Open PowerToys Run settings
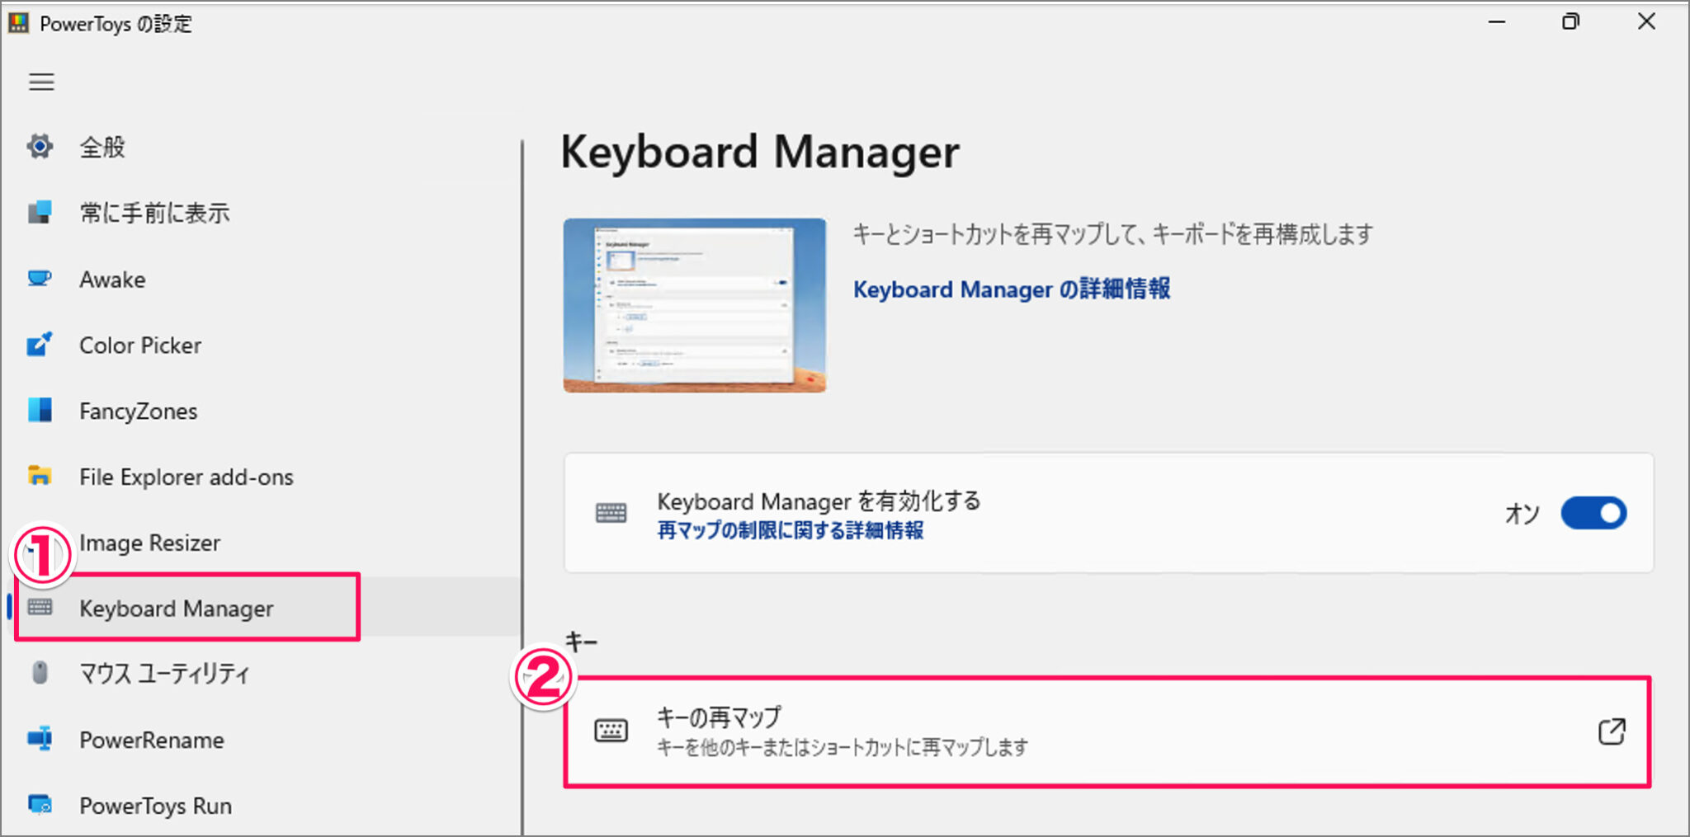This screenshot has width=1690, height=837. tap(156, 806)
